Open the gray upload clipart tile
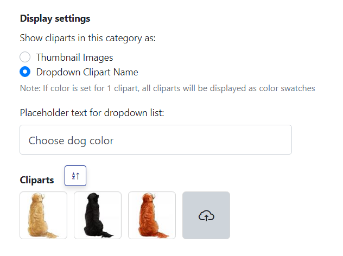Viewport: 343px width, 256px height. tap(206, 215)
